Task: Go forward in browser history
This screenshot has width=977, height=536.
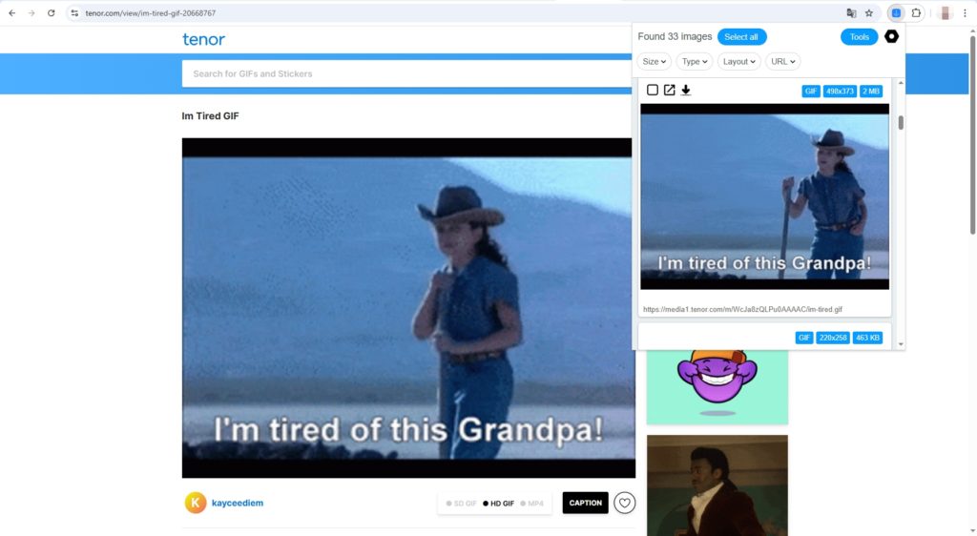Action: coord(31,13)
